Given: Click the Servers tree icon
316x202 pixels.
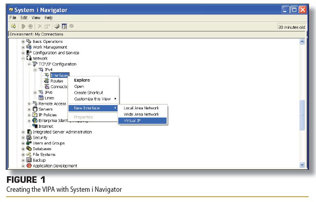Looking at the screenshot, I should (x=35, y=109).
